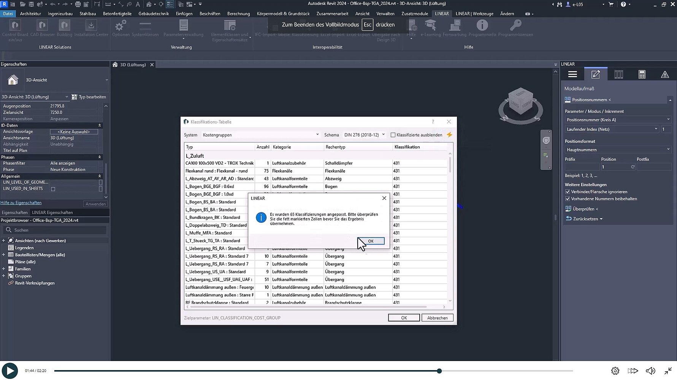Select the LINEAR panel edit pencil tab
Image resolution: width=677 pixels, height=380 pixels.
[596, 74]
